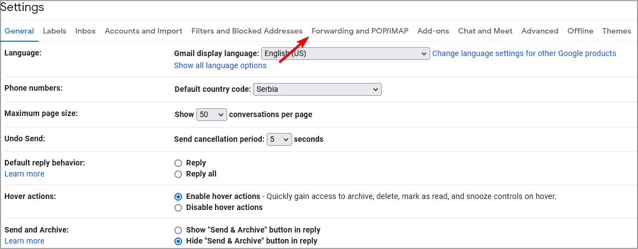Select the Reply radio button
This screenshot has width=638, height=249.
(x=178, y=163)
